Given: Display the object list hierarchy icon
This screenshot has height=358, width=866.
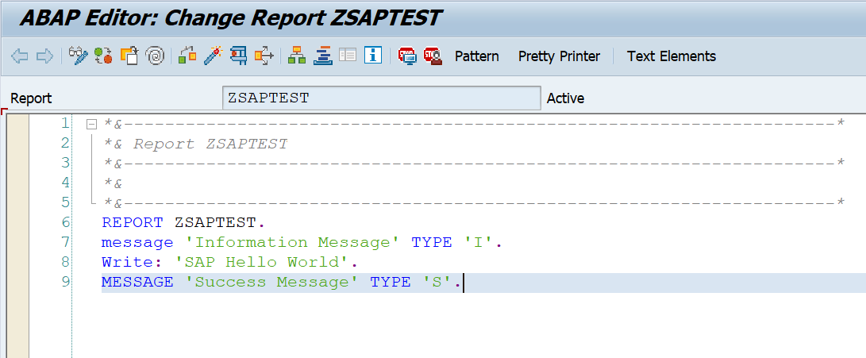Looking at the screenshot, I should 297,56.
